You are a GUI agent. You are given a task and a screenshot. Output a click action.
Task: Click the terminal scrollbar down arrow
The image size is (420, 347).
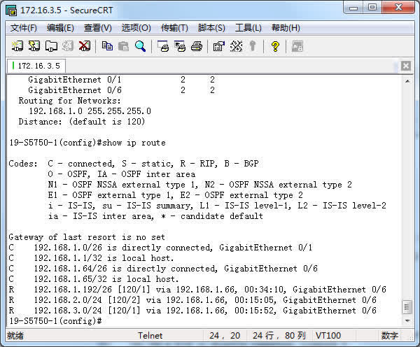(407, 318)
